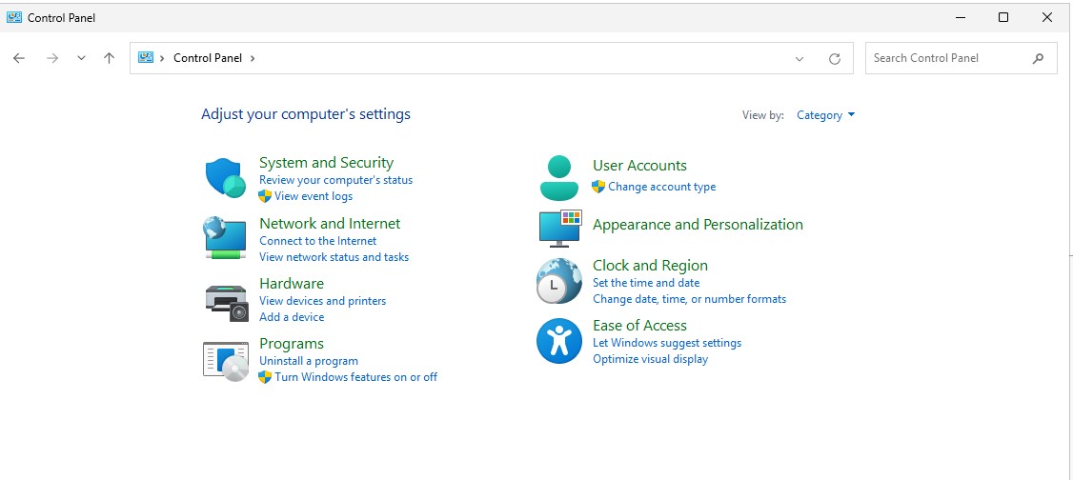Open the Programs disc icon
This screenshot has width=1073, height=480.
coord(225,360)
